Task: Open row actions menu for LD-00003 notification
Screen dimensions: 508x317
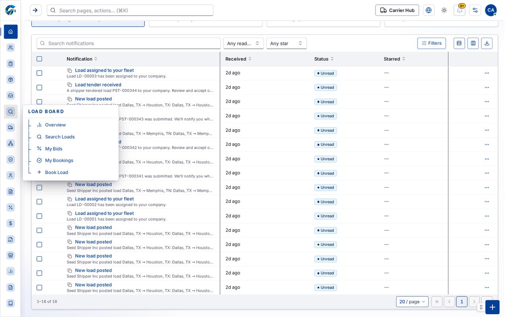Action: click(487, 73)
